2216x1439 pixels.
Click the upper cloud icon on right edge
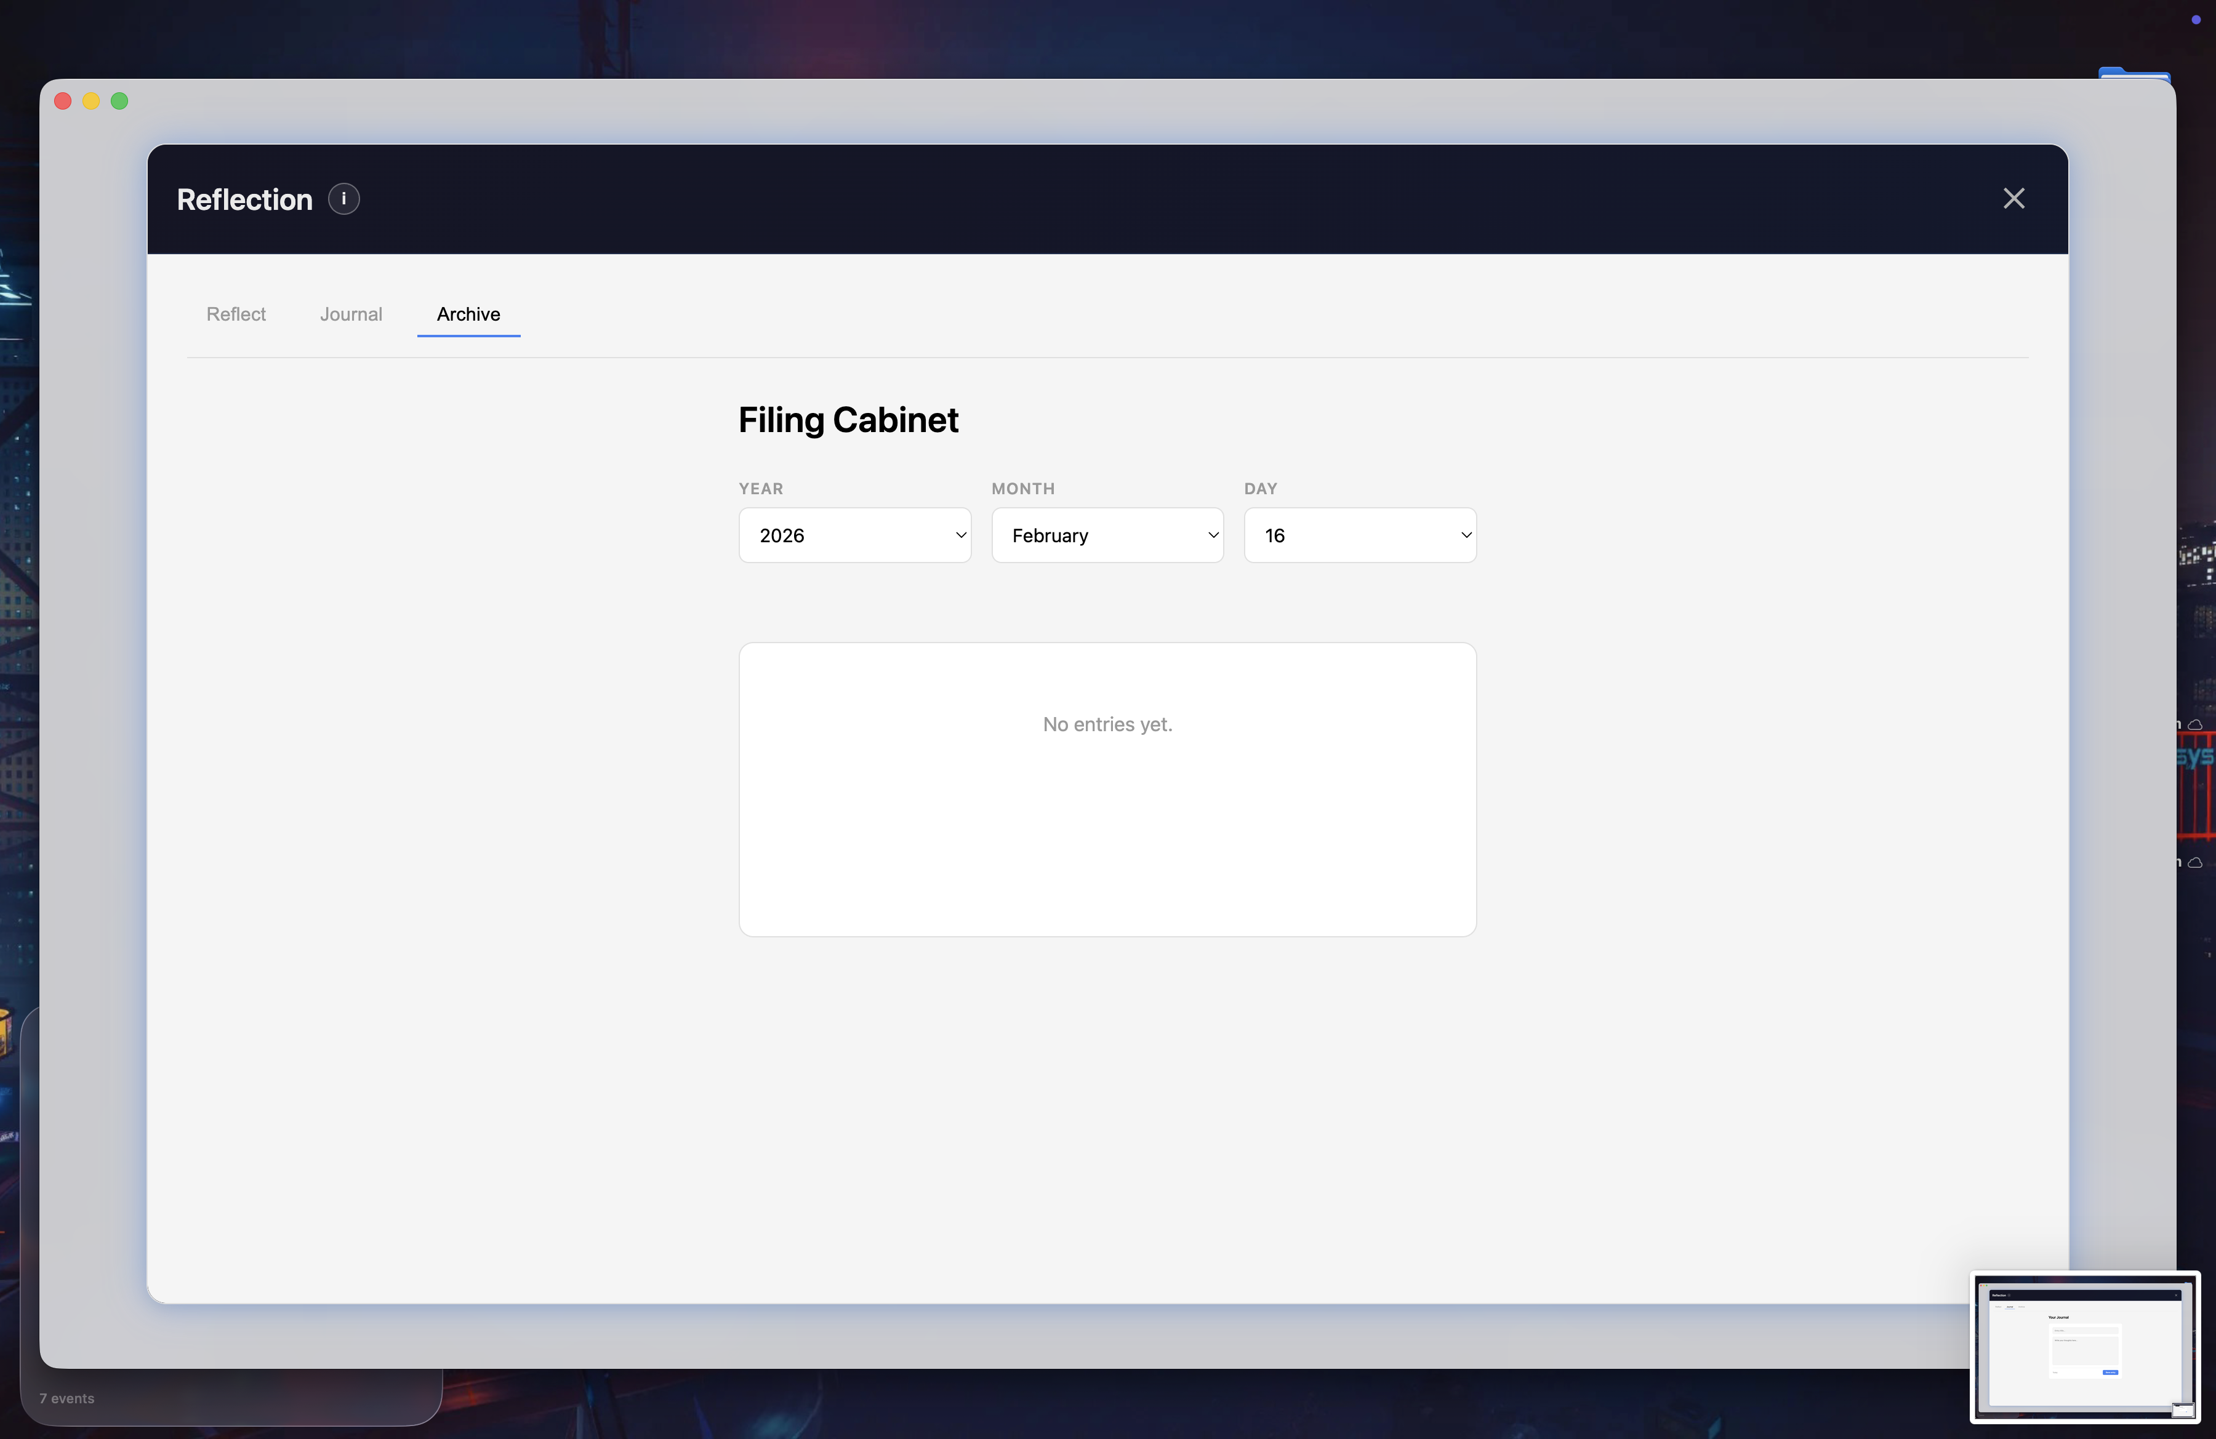pos(2194,724)
